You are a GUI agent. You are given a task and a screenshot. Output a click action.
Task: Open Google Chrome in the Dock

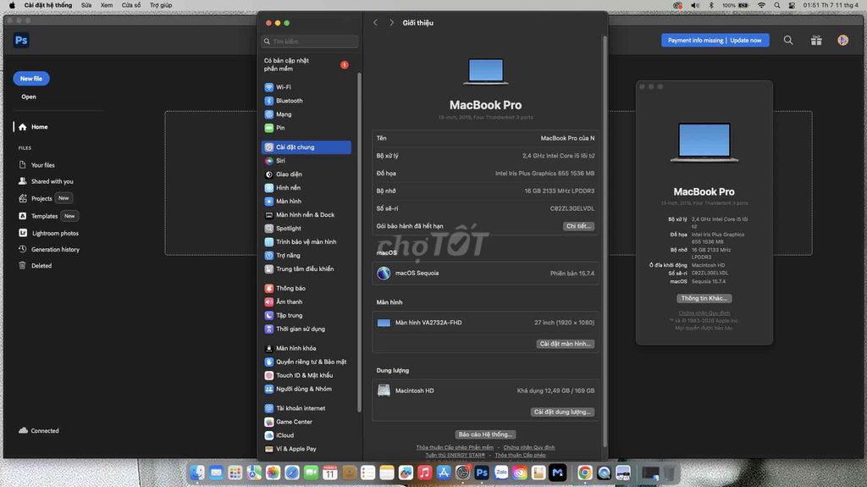[x=585, y=473]
